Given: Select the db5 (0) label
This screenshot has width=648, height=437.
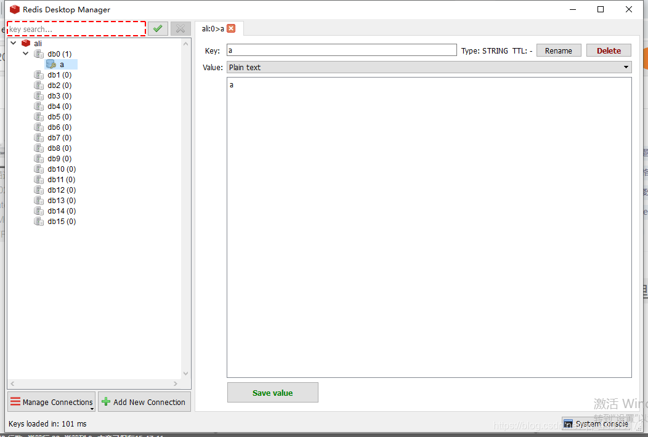Looking at the screenshot, I should (x=60, y=117).
